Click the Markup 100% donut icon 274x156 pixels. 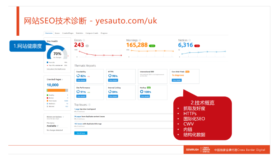pyautogui.click(x=142, y=92)
